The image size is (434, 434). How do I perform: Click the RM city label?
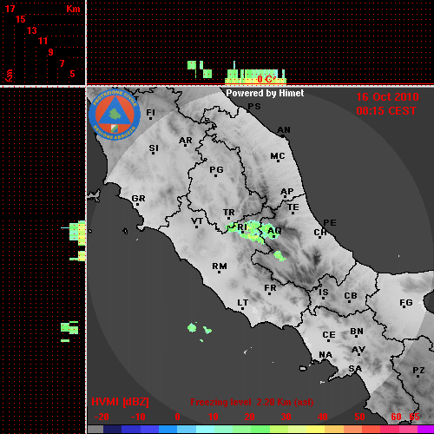pyautogui.click(x=220, y=266)
